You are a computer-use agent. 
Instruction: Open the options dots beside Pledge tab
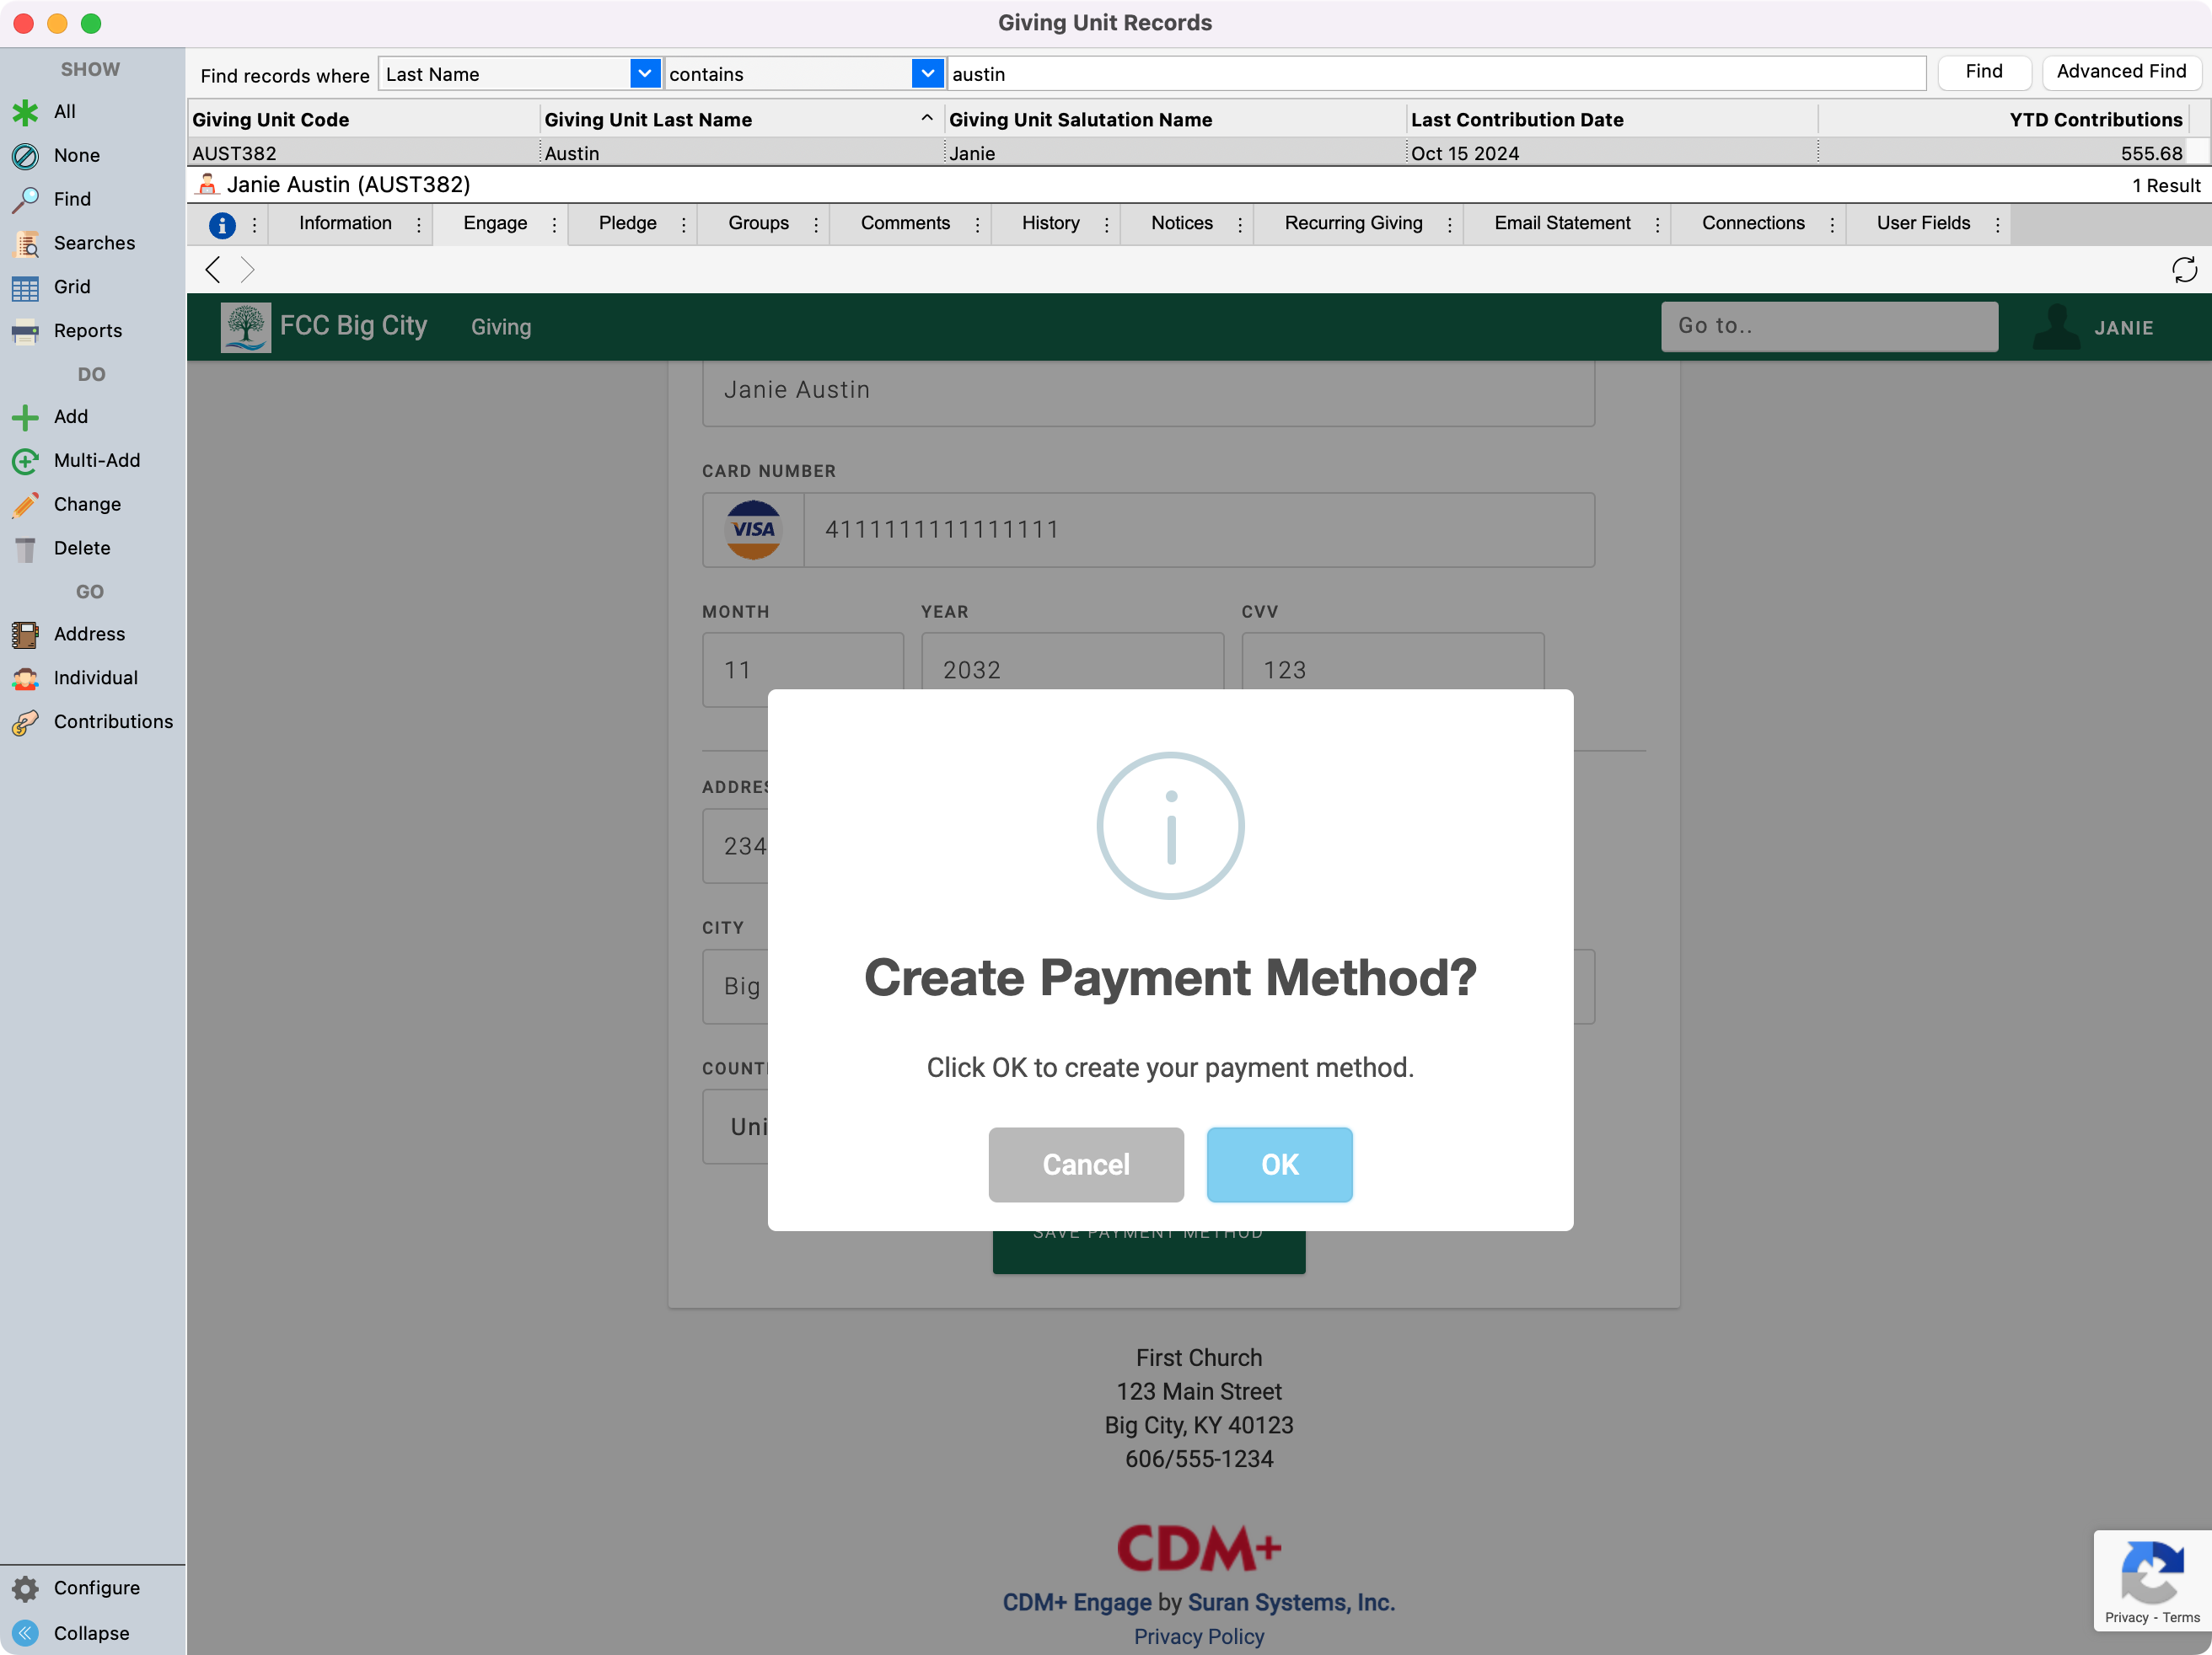click(x=684, y=225)
